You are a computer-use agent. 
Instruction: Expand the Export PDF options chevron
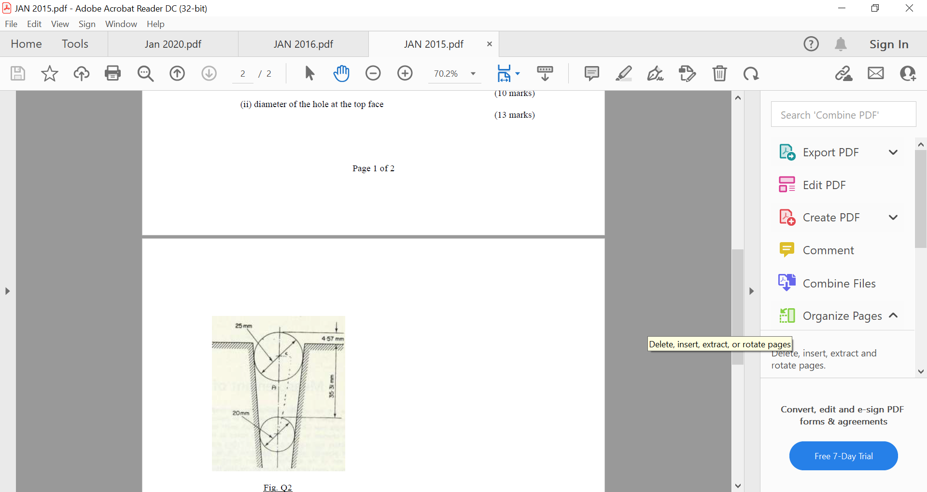893,152
